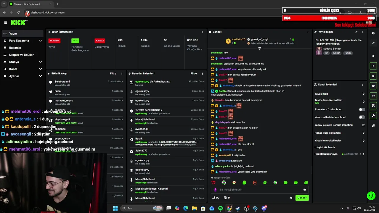This screenshot has height=213, width=379.
Task: Open Sohbet panel three-dot menu
Action: click(308, 32)
